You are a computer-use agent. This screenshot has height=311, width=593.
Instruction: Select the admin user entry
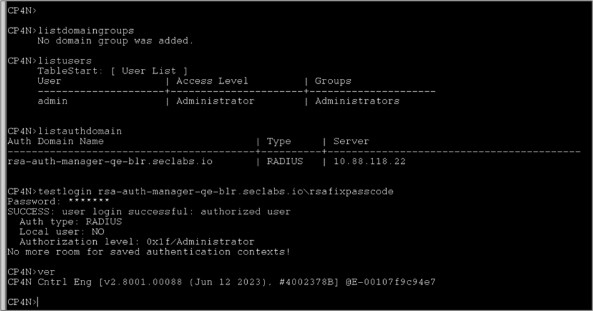(52, 101)
